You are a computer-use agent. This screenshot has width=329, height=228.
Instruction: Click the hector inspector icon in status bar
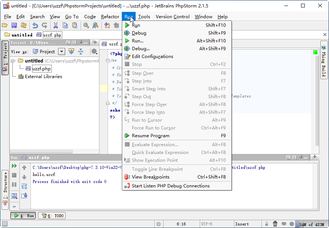click(275, 224)
